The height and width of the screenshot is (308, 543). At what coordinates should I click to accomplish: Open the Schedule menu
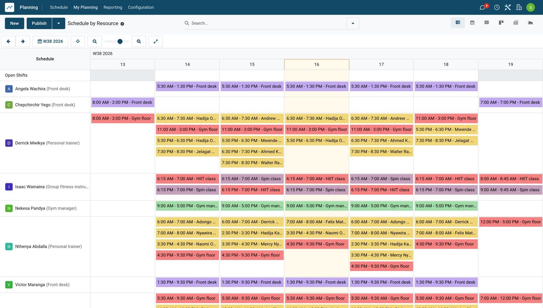point(59,7)
